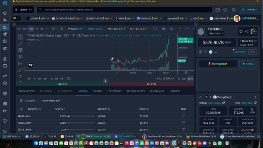The width and height of the screenshot is (263, 148).
Task: Click the rocket icon in the left sidebar
Action: (x=5, y=34)
